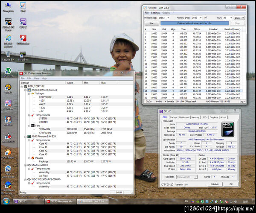Click the LinX finished progress bar
256x213 pixels.
click(x=195, y=23)
